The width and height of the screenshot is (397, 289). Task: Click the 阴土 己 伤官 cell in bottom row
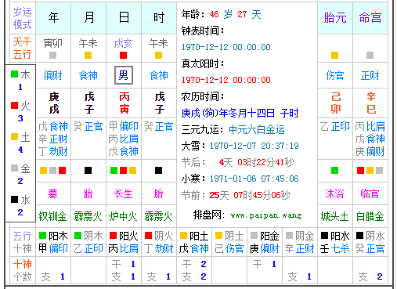pos(229,242)
